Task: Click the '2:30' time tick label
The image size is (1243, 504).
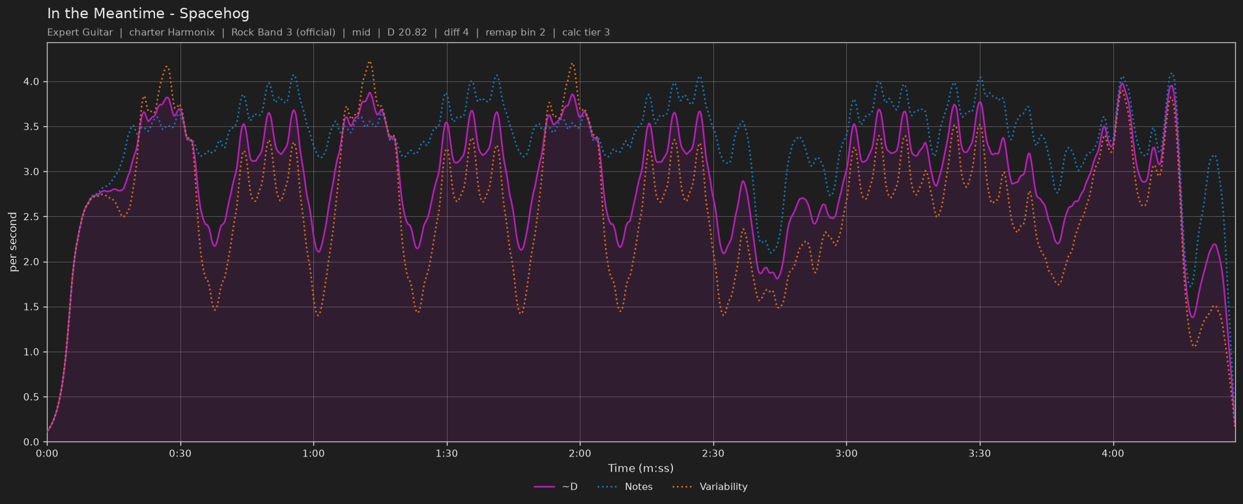Action: pos(713,454)
